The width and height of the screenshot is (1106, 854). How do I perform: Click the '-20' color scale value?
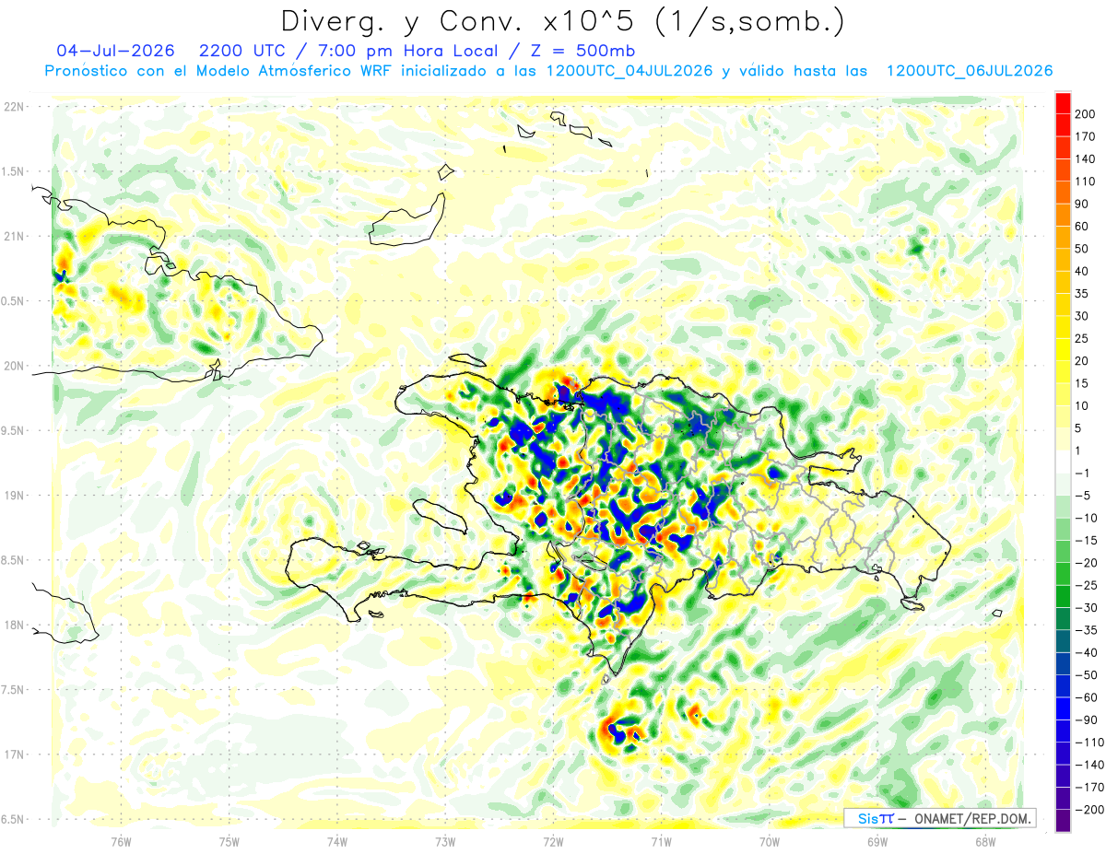[1086, 563]
